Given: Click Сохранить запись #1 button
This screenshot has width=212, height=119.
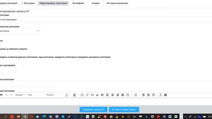Looking at the screenshot, I should click(x=93, y=109).
